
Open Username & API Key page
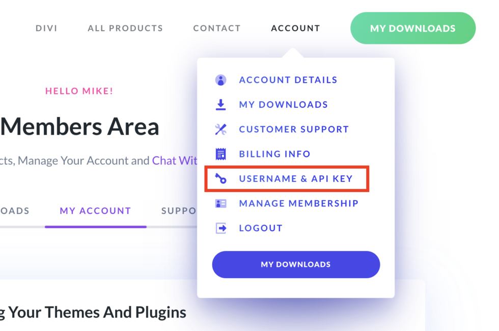click(296, 179)
